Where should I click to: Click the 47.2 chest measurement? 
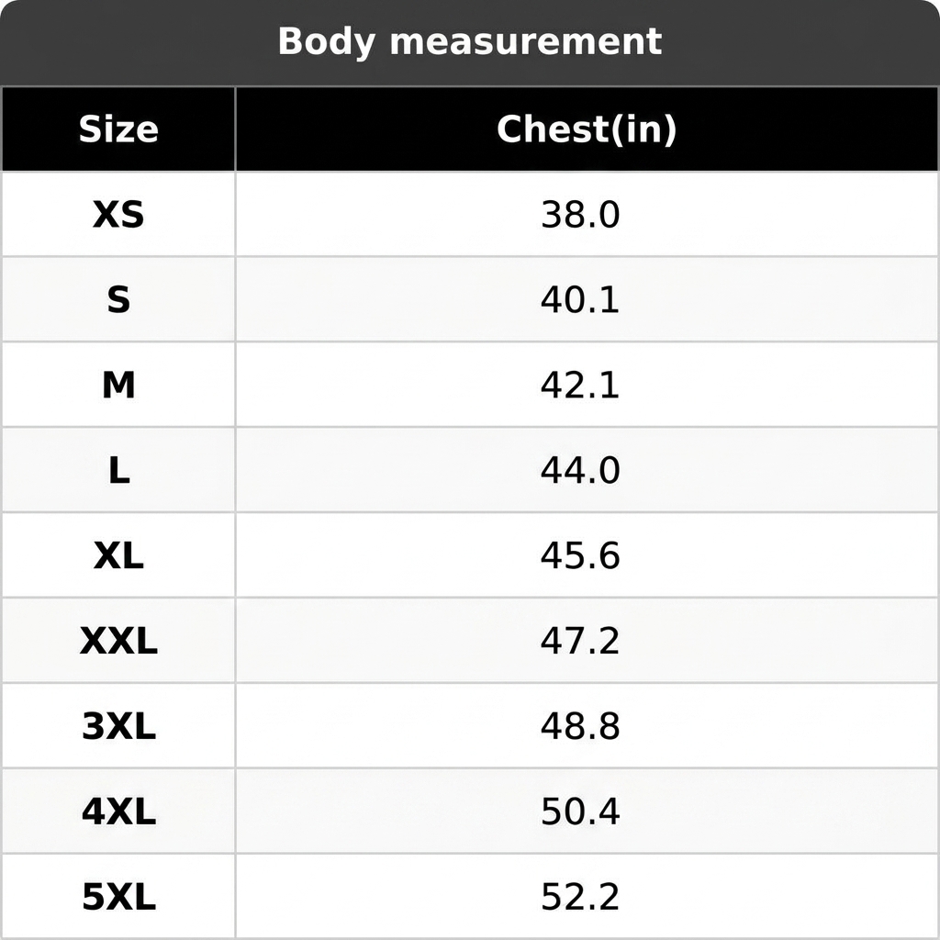[580, 640]
